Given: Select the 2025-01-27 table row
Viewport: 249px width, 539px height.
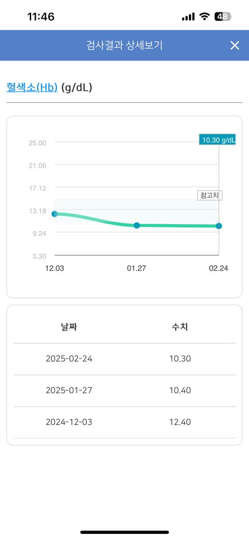Looking at the screenshot, I should [x=124, y=390].
